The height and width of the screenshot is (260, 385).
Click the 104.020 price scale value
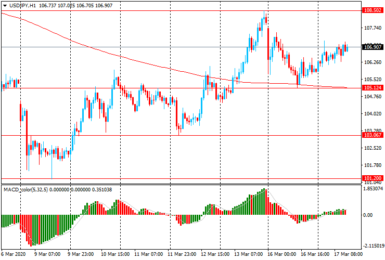coord(373,114)
